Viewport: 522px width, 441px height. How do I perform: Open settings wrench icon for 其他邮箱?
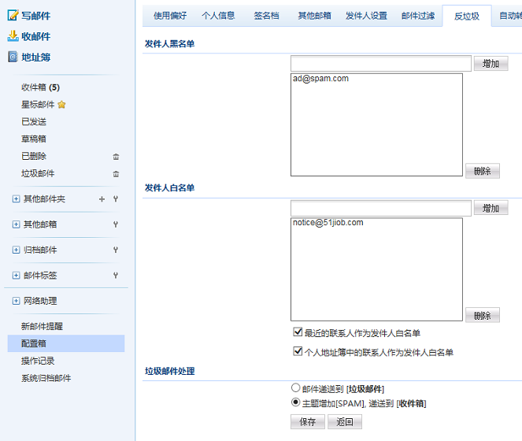[116, 224]
